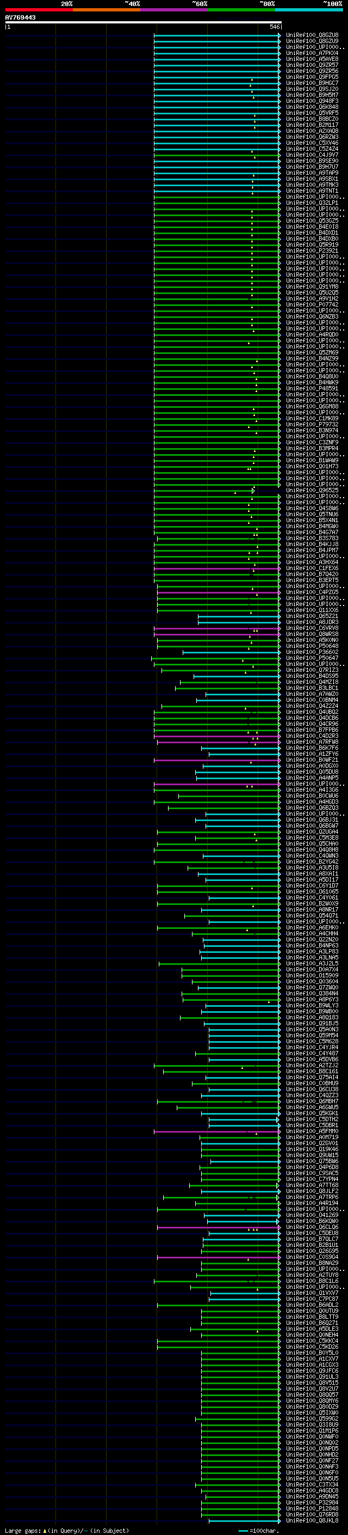The width and height of the screenshot is (348, 1535).
Task: Click the green ~80% identity legend segment
Action: coord(241,10)
